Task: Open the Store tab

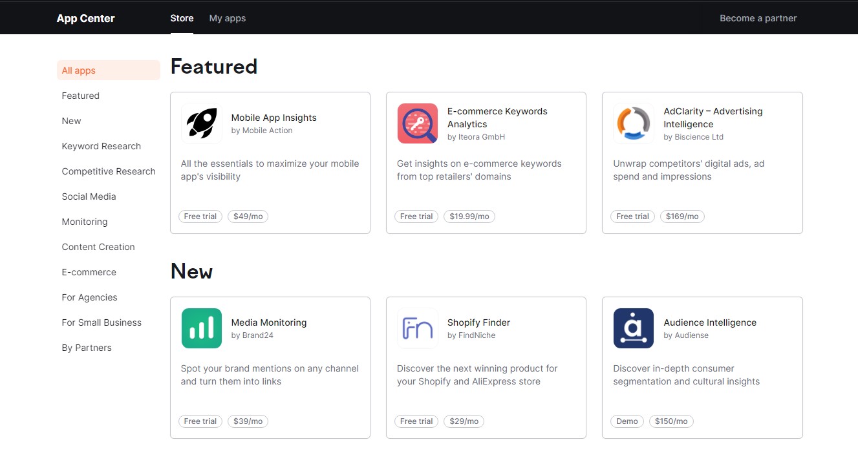Action: 182,18
